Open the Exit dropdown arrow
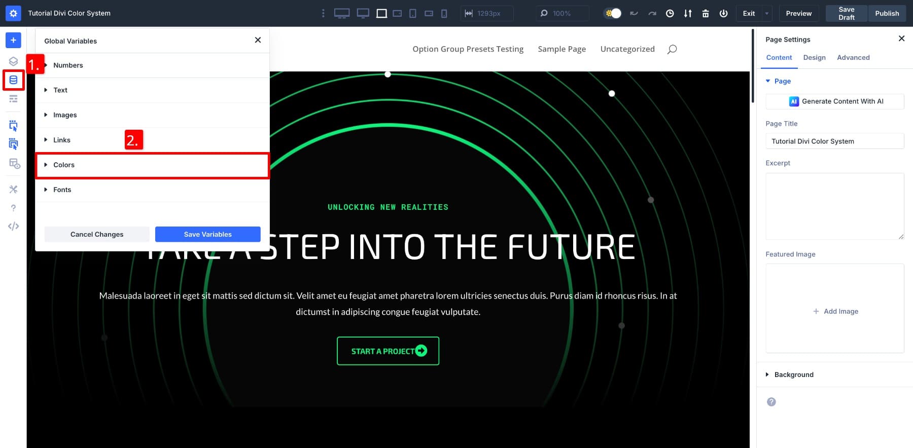Viewport: 913px width, 448px height. [x=766, y=14]
